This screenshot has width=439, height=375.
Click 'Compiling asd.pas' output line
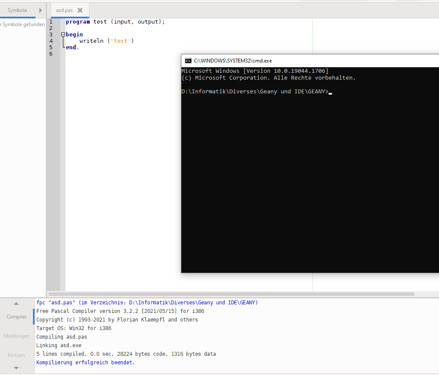(62, 337)
